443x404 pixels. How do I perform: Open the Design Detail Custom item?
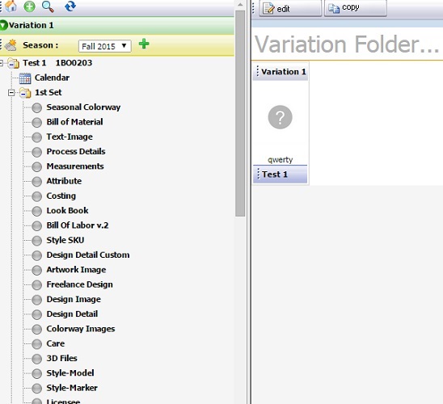(88, 255)
